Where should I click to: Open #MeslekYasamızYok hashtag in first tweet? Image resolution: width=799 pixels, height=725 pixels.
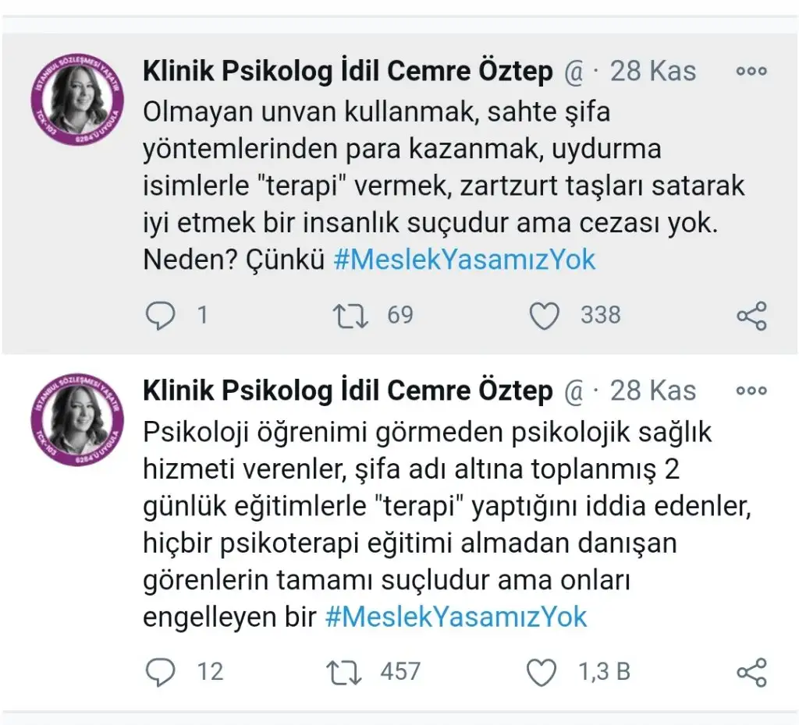click(x=464, y=260)
